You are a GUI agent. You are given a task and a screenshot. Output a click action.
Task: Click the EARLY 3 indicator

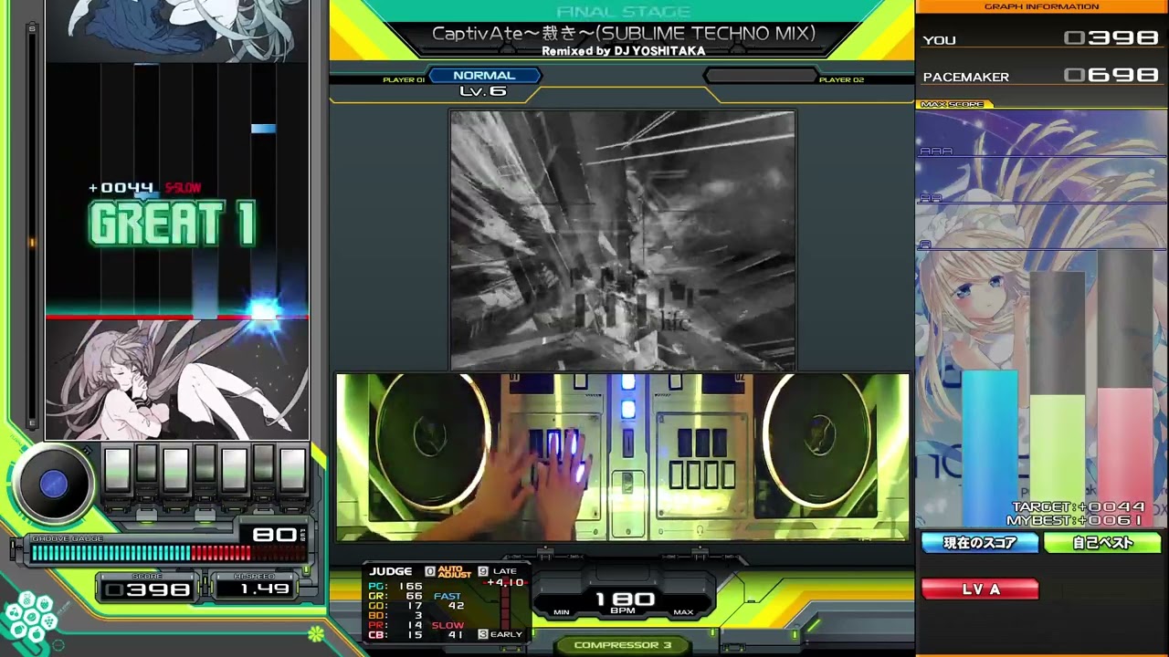pos(500,634)
